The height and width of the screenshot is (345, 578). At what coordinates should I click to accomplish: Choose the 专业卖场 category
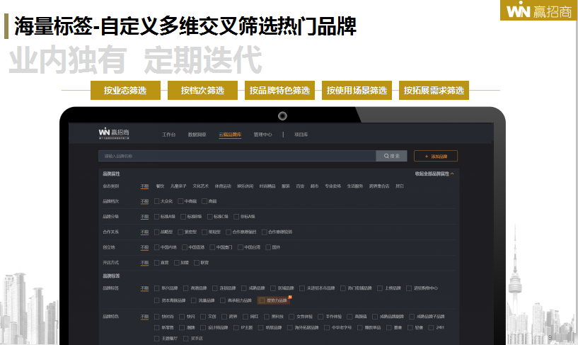click(x=333, y=186)
